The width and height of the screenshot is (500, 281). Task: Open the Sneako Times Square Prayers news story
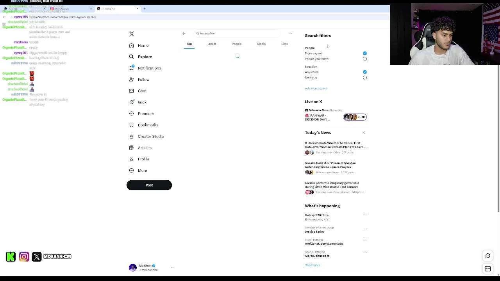click(x=336, y=167)
